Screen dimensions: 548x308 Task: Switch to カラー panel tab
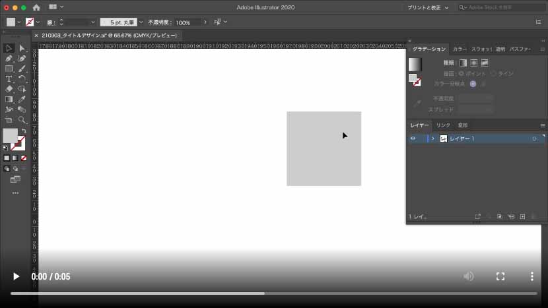(x=460, y=49)
